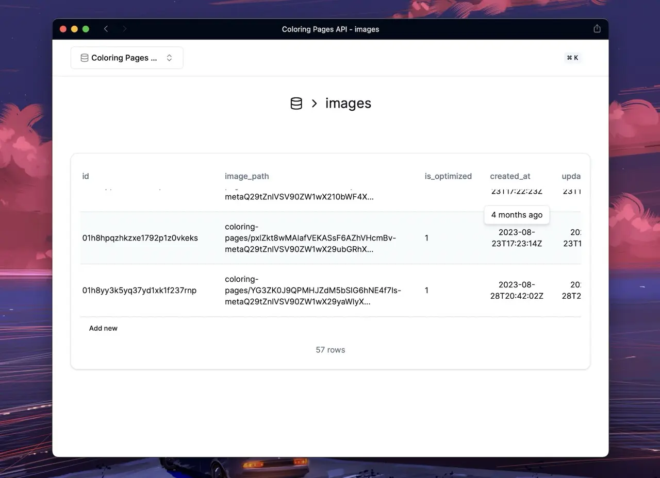Image resolution: width=660 pixels, height=478 pixels.
Task: Go back with the left chevron
Action: (106, 29)
